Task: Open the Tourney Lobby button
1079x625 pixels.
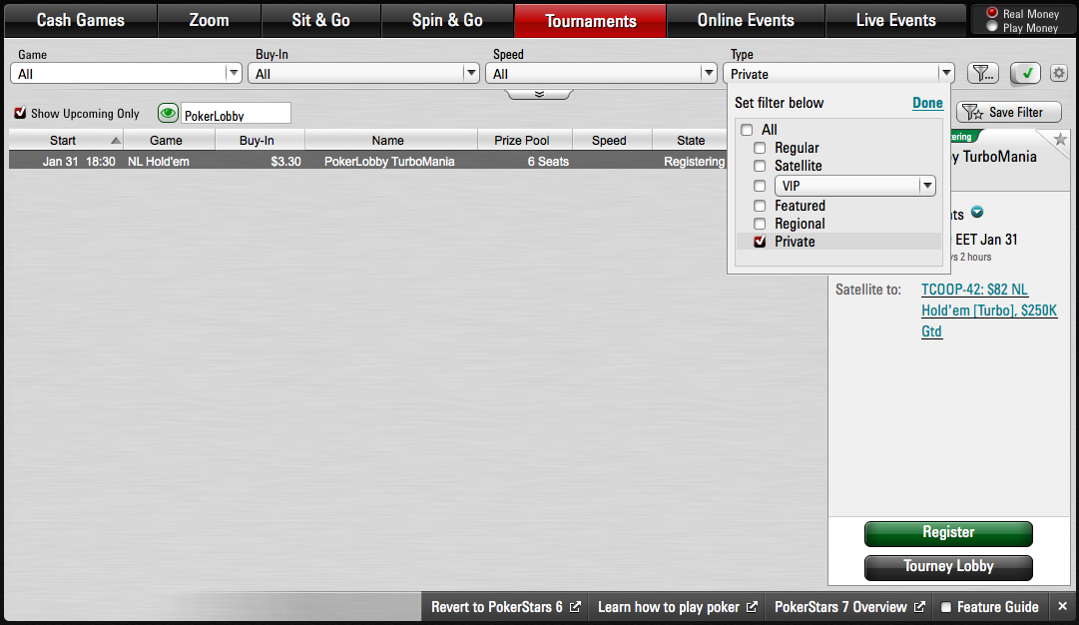Action: 948,567
